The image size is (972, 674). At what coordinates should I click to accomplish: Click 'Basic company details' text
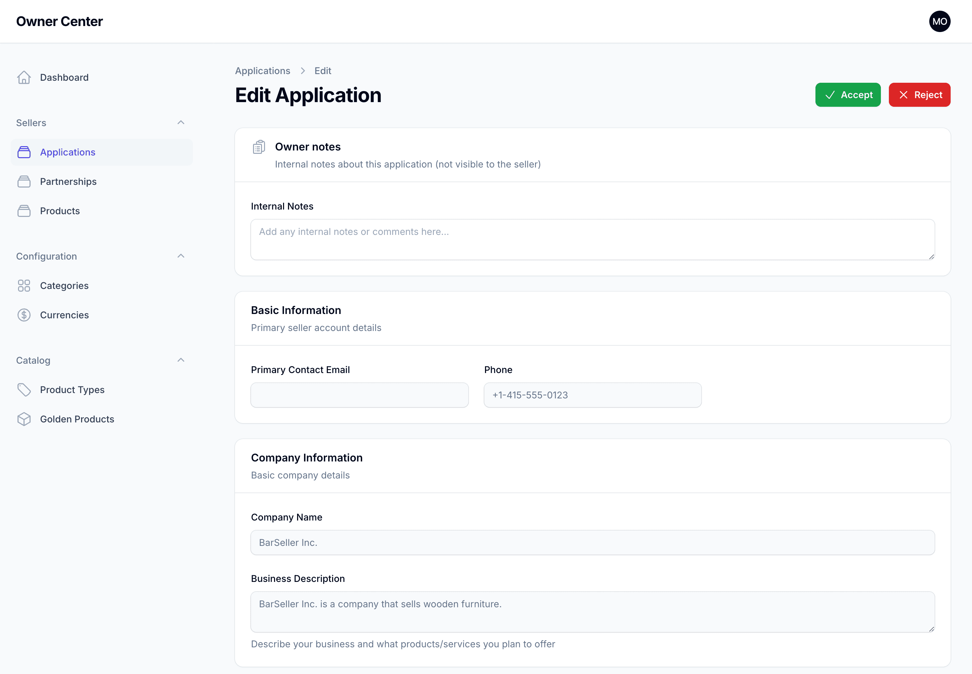click(300, 475)
